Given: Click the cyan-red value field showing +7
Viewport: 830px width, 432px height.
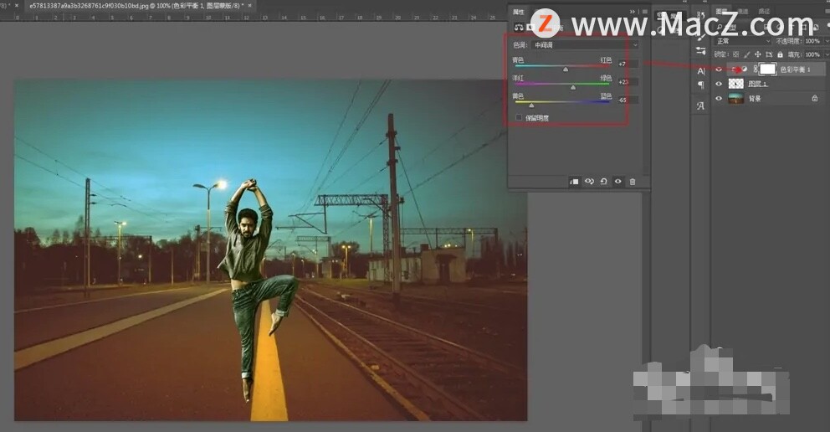Looking at the screenshot, I should pos(628,64).
